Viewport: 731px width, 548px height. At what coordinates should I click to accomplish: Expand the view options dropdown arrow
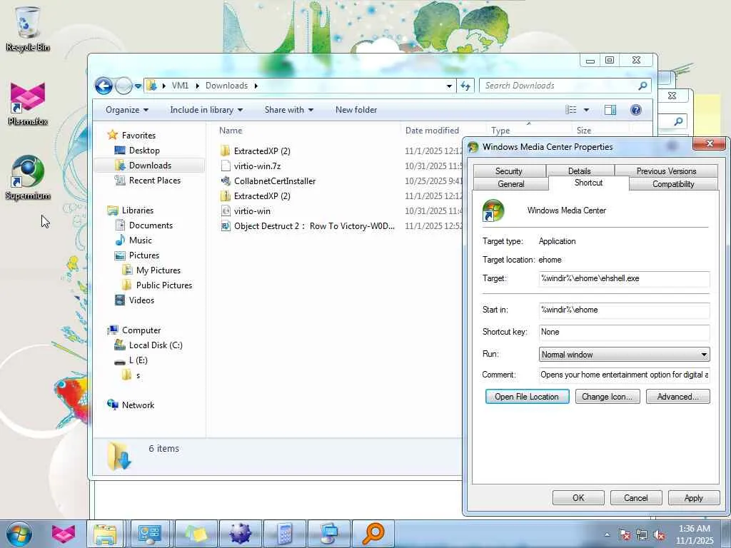587,110
